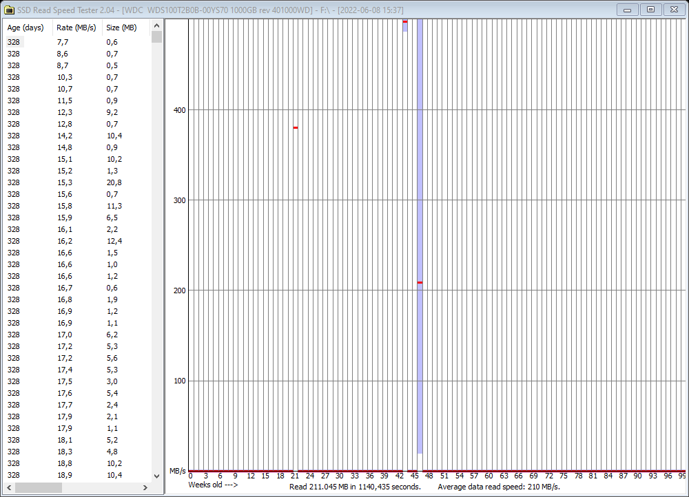Click the horizontal scroll left arrow
The width and height of the screenshot is (689, 497).
point(8,487)
